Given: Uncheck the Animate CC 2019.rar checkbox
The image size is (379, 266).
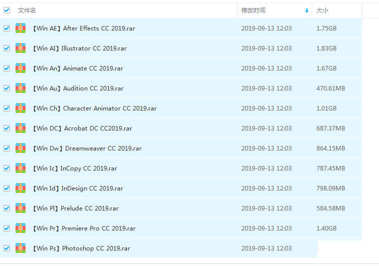Looking at the screenshot, I should pyautogui.click(x=7, y=68).
